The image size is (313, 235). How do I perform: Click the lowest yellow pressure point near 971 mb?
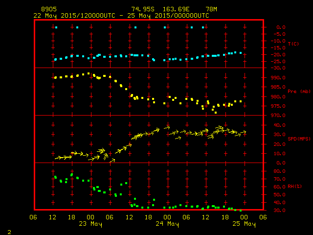tap(216, 113)
